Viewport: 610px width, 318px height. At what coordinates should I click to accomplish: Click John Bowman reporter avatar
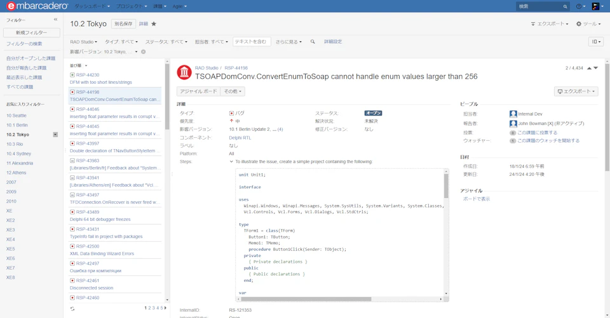pyautogui.click(x=513, y=124)
